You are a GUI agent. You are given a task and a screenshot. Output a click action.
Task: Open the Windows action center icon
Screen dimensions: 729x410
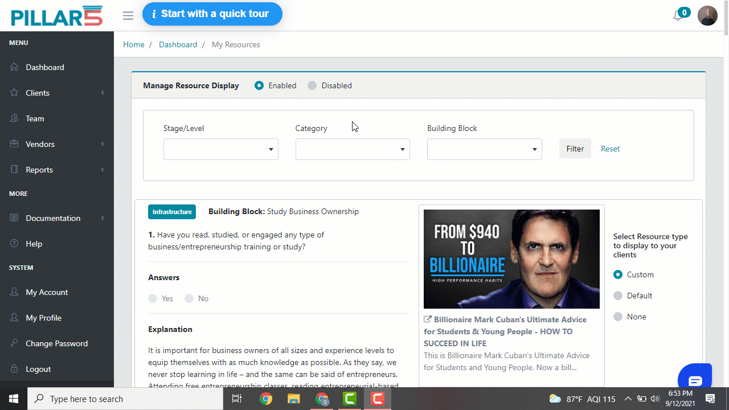(x=710, y=399)
